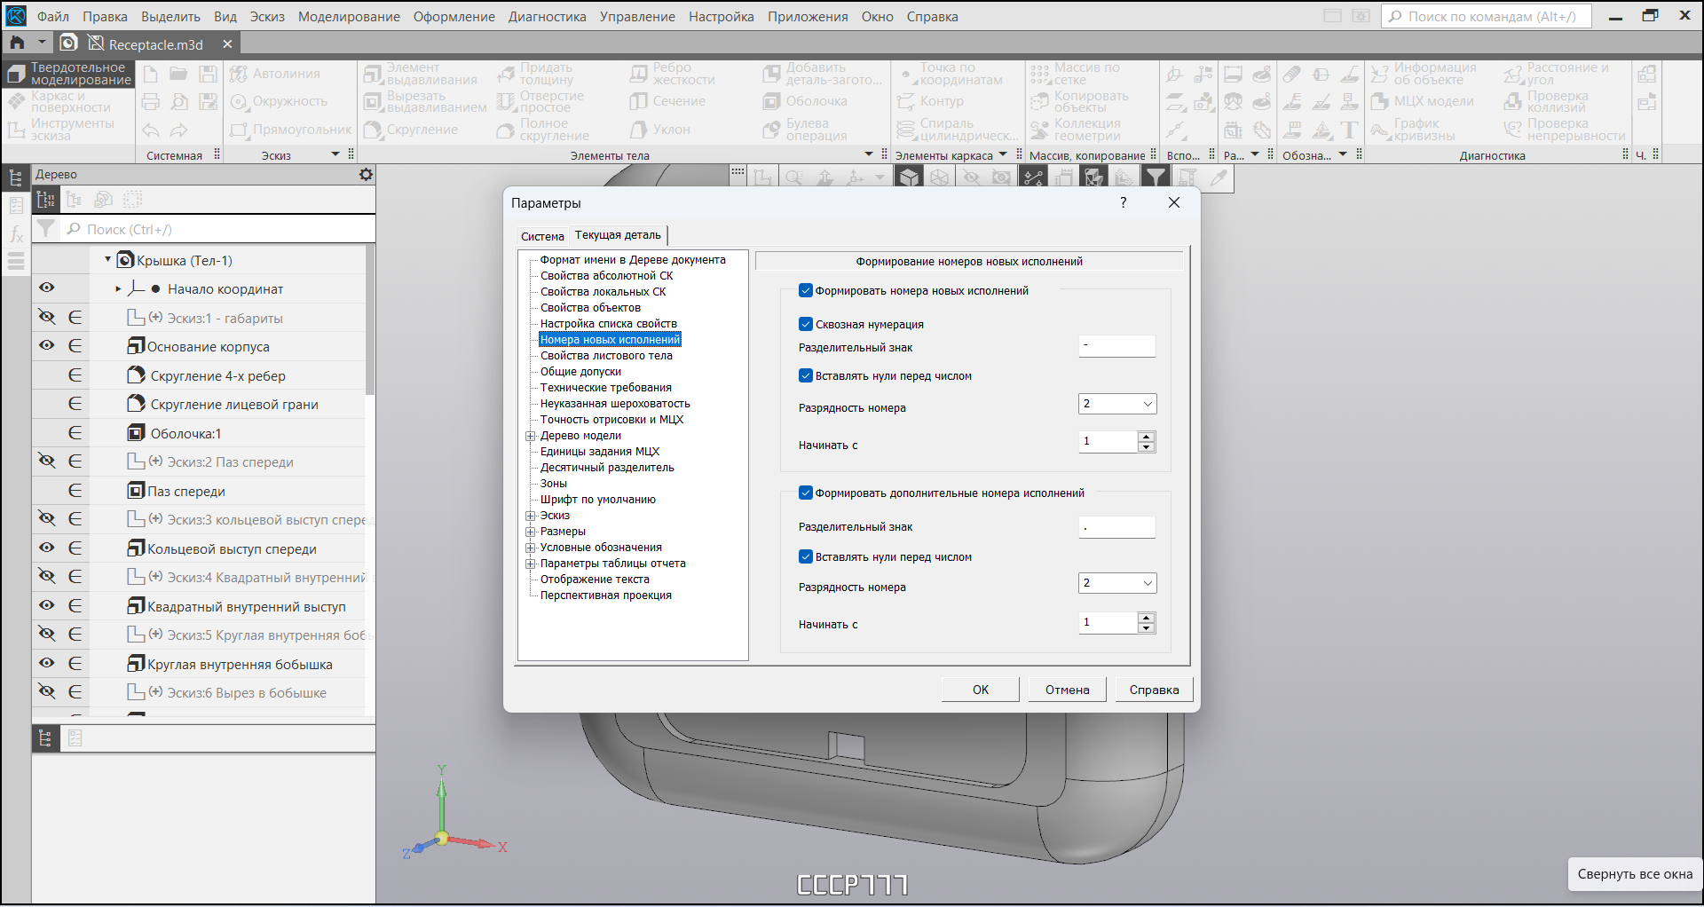Open the first Разрядность номера dropdown
This screenshot has width=1704, height=907.
point(1117,404)
